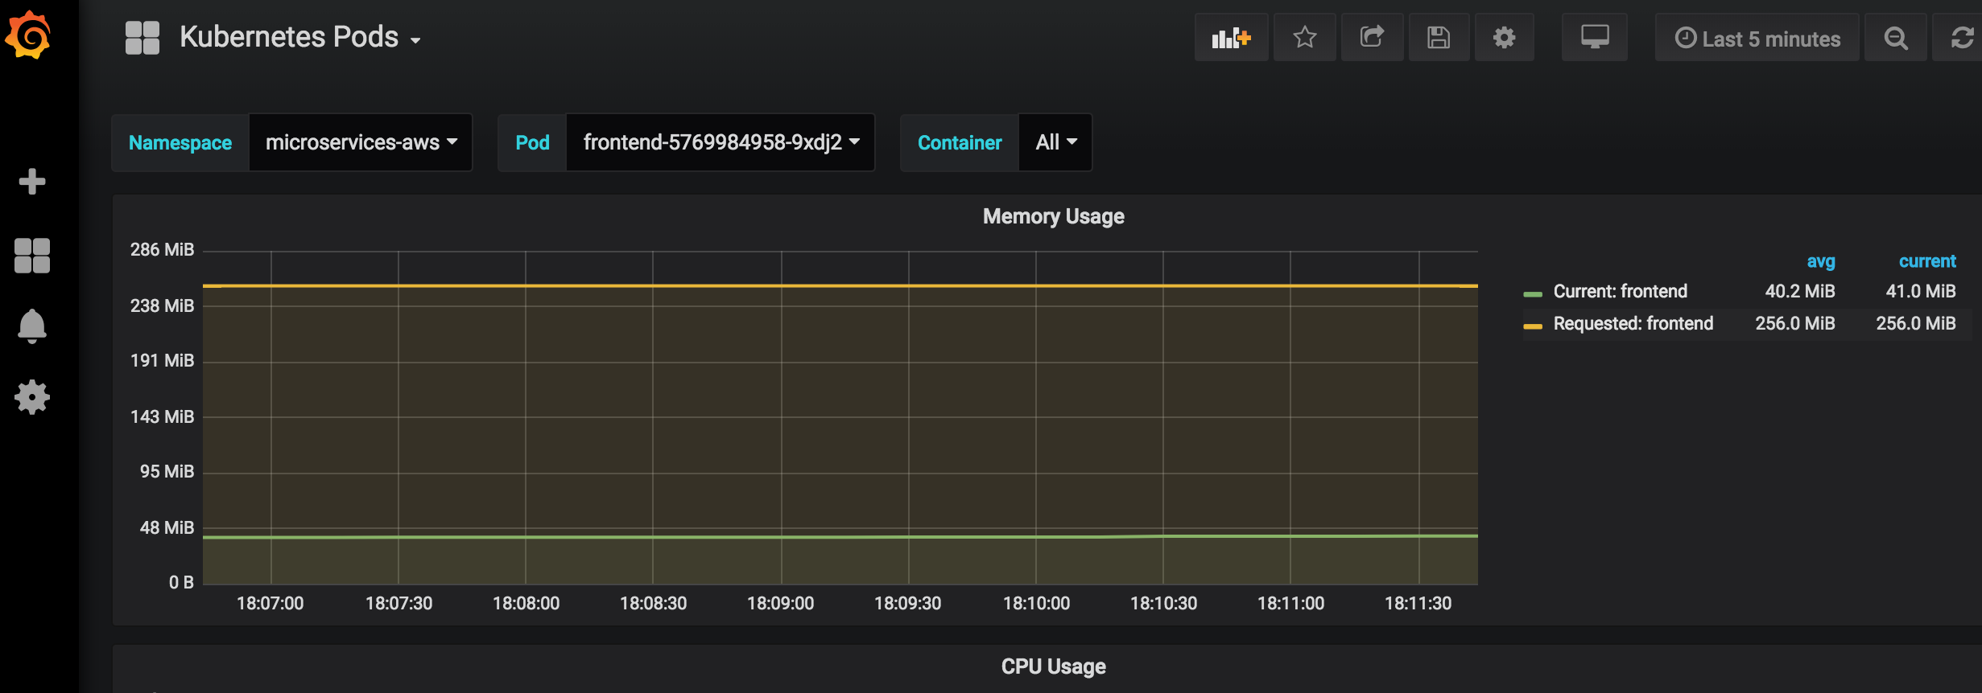Open the Last 5 minutes time picker
Screen dimensions: 1982x693
(1757, 37)
